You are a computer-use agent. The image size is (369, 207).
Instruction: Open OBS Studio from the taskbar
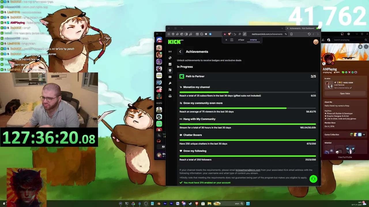(x=146, y=204)
